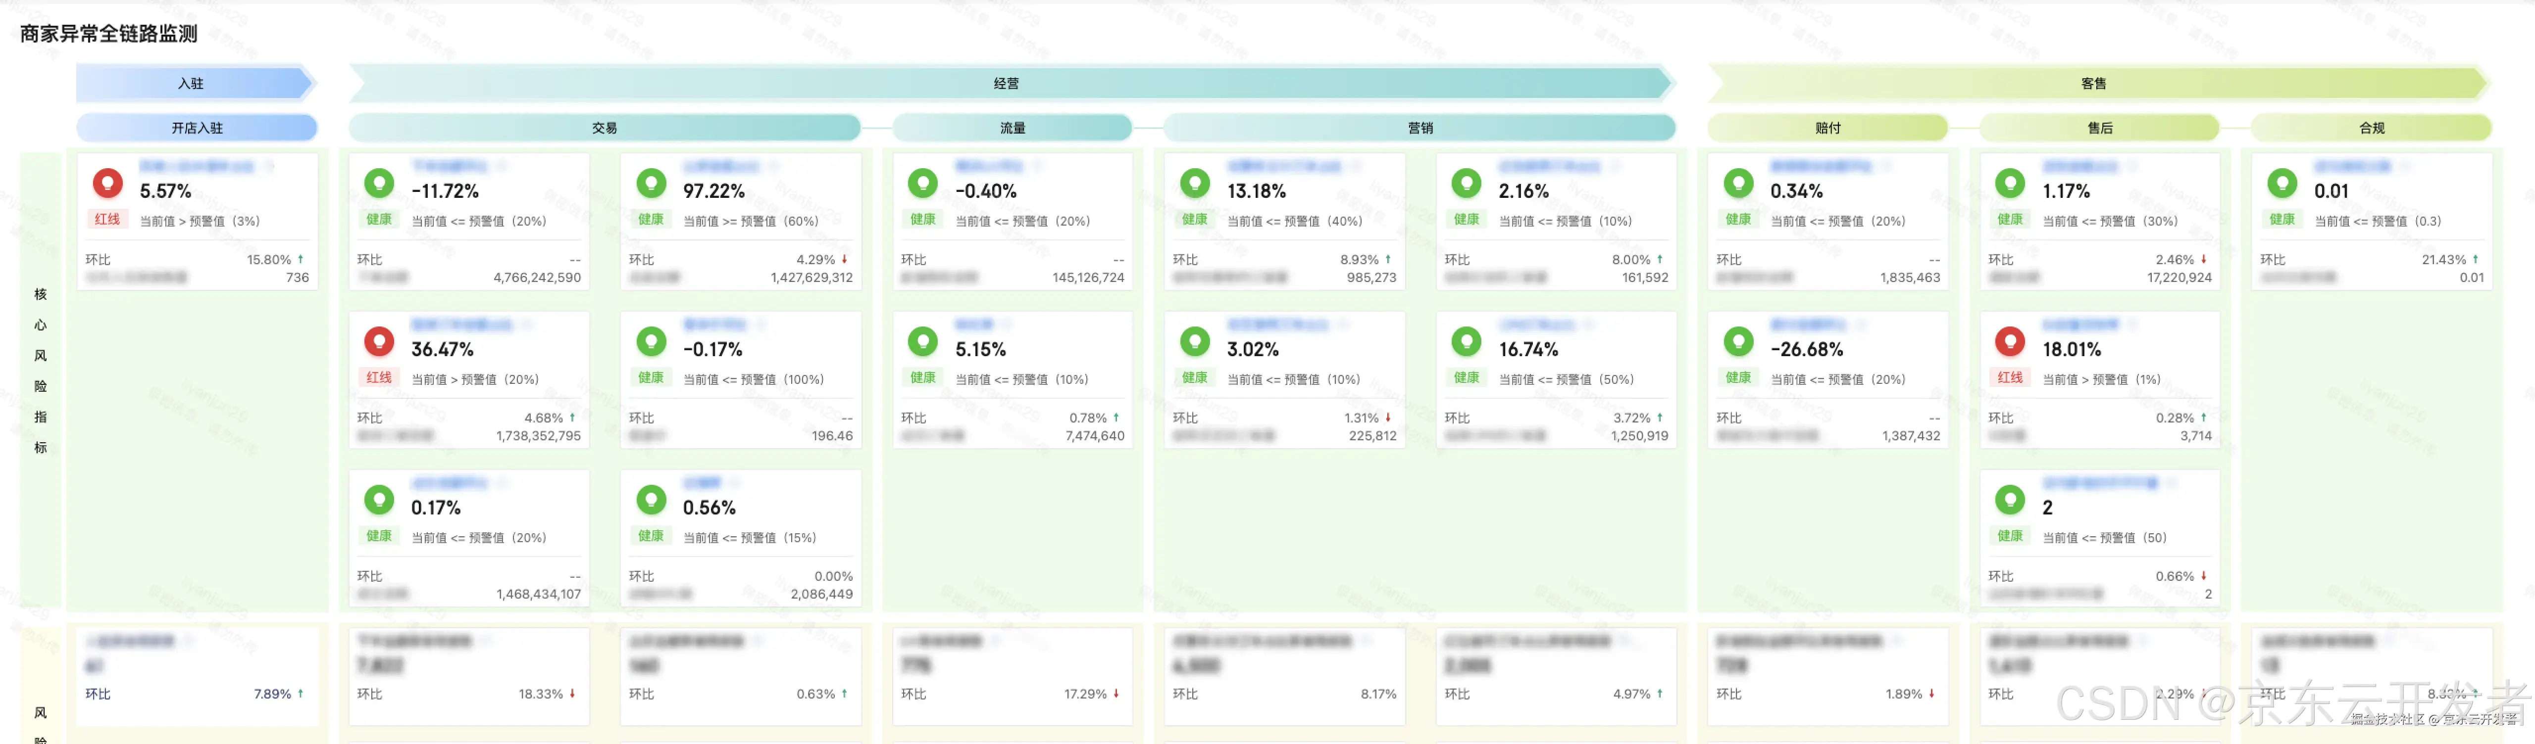Click the green bulb icon beside -11.72%
This screenshot has width=2535, height=744.
point(379,183)
